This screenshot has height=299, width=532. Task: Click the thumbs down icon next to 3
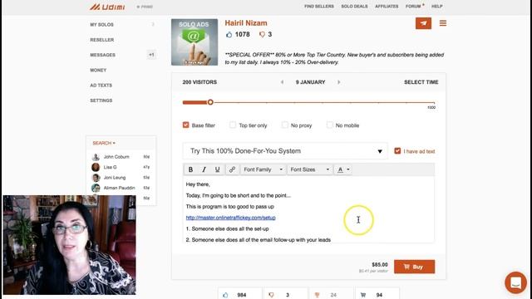click(262, 34)
